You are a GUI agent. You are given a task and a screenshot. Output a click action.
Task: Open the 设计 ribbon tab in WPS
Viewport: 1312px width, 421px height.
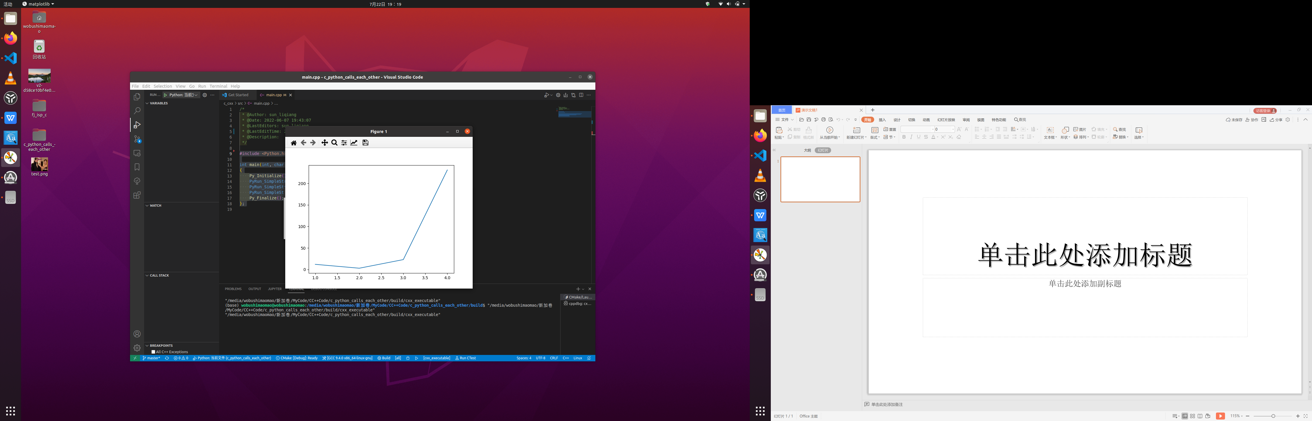897,120
